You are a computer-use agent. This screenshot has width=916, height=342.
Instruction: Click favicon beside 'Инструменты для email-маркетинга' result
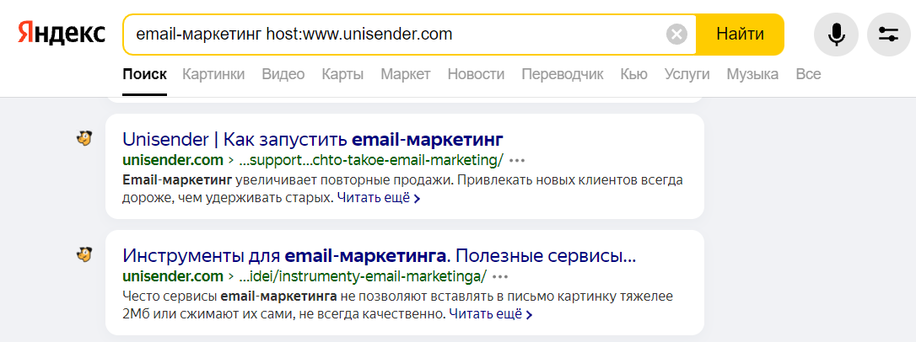(x=84, y=255)
